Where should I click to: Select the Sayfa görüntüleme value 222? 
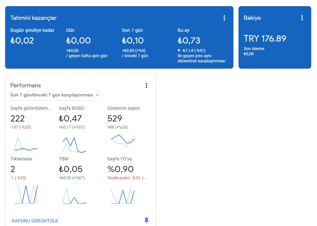click(18, 119)
